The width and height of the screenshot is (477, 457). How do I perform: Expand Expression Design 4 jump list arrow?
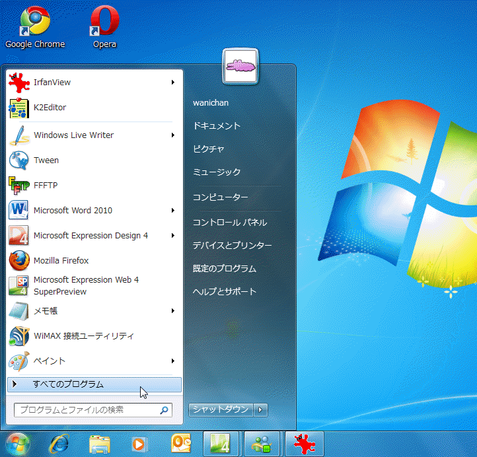(173, 235)
